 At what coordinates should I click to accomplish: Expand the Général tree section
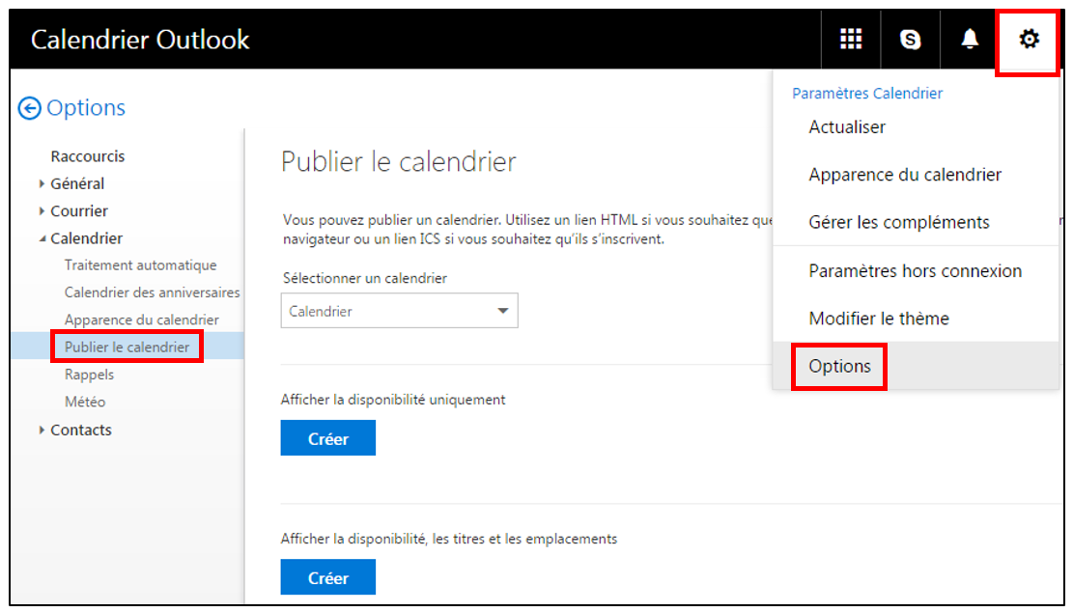coord(42,183)
